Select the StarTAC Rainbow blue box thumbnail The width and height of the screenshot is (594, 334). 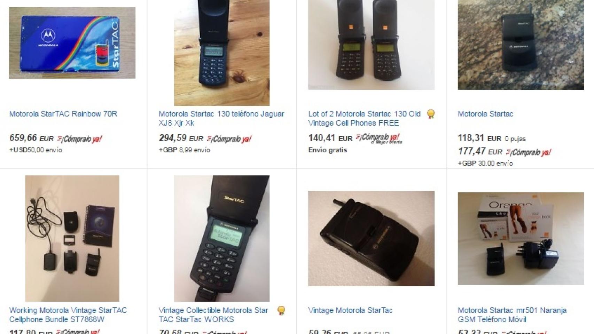click(72, 43)
